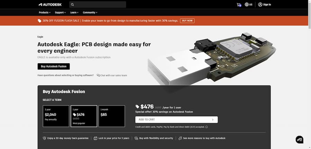Image resolution: width=311 pixels, height=149 pixels.
Task: Expand the Support menu
Action: (60, 12)
